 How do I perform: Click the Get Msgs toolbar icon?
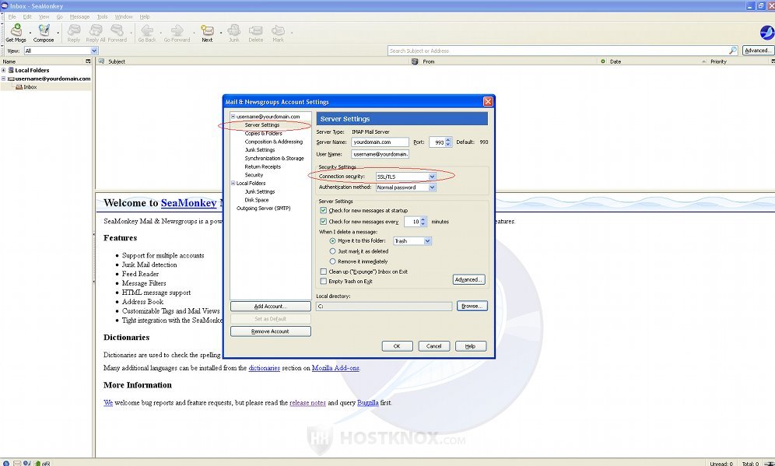coord(16,30)
